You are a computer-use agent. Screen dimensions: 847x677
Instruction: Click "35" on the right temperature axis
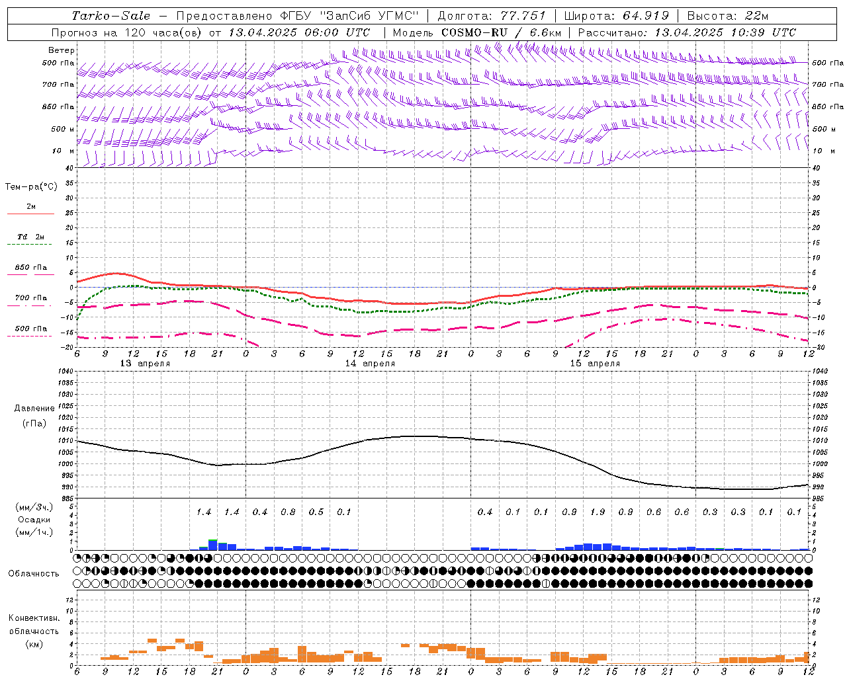[816, 183]
